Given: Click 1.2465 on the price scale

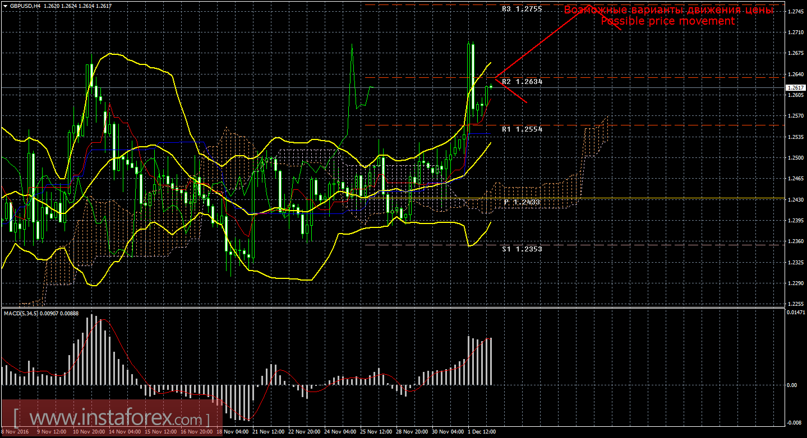Looking at the screenshot, I should pyautogui.click(x=796, y=179).
